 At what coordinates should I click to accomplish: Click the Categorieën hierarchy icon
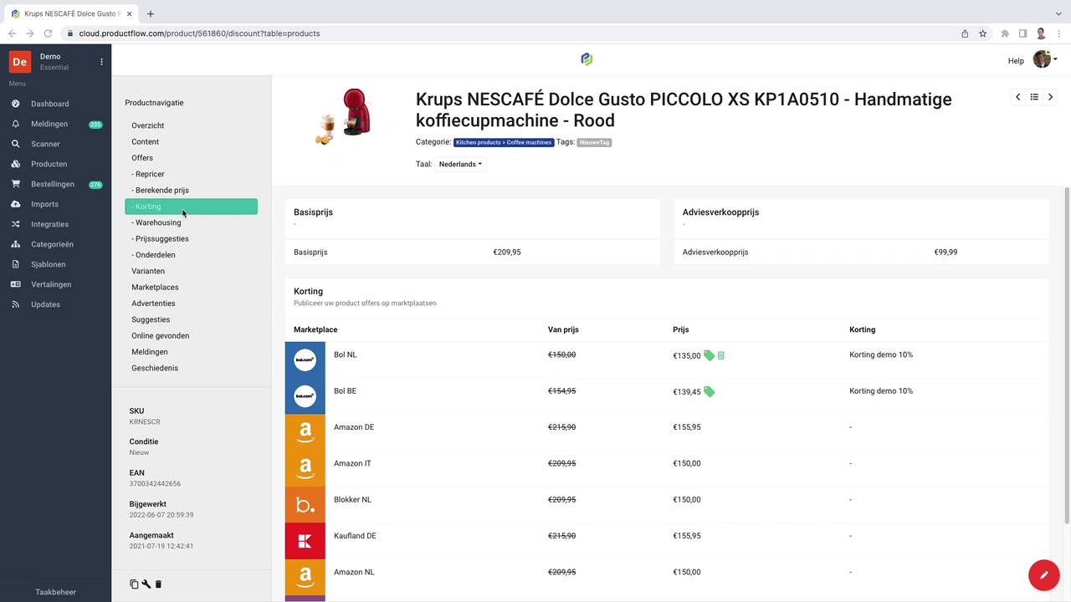[x=15, y=244]
